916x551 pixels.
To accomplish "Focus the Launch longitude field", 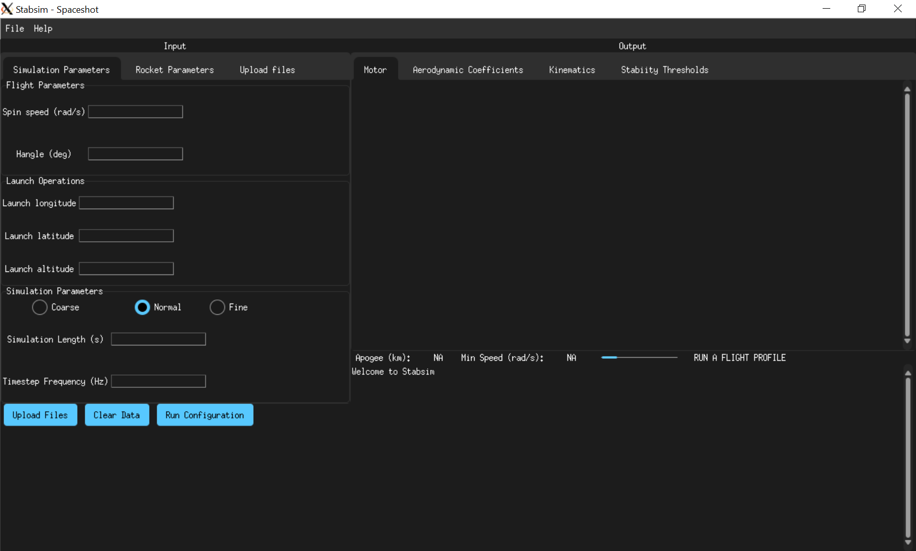I will point(127,203).
